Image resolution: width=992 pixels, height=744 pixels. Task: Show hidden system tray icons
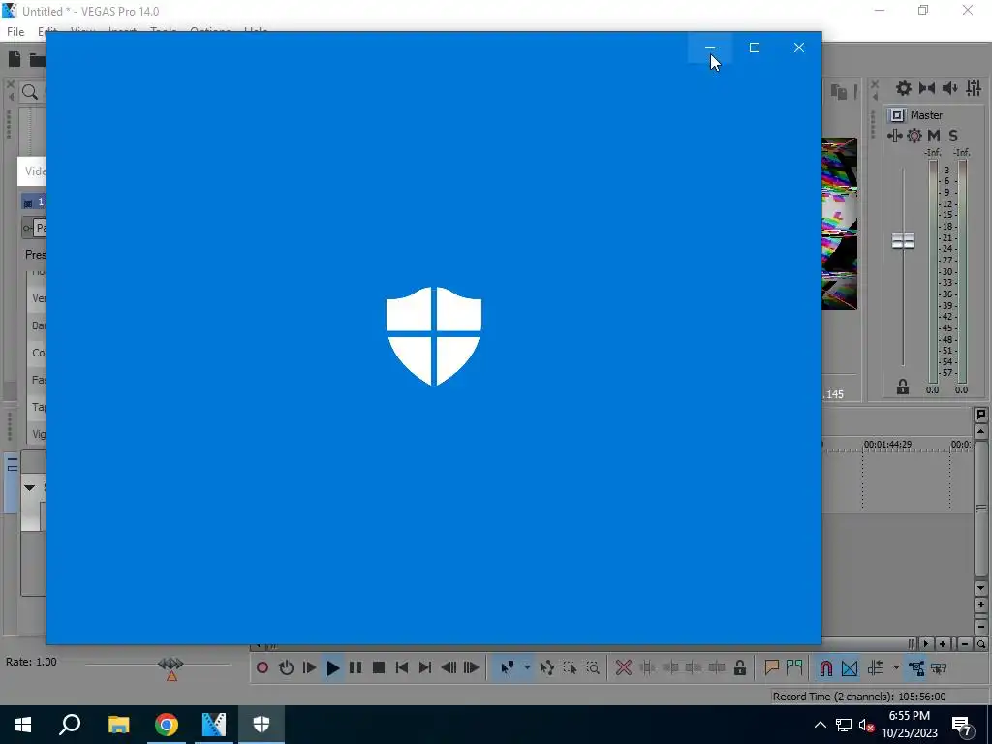coord(820,725)
